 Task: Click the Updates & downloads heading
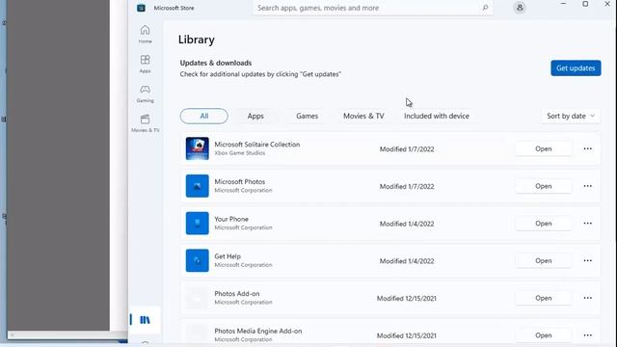(216, 63)
